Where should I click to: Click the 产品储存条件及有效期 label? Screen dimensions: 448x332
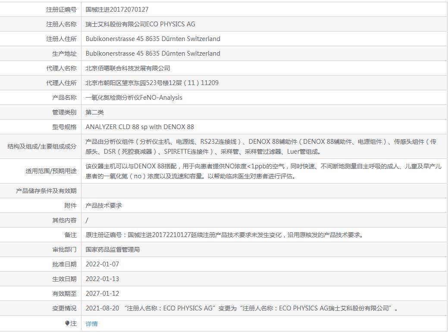(46, 191)
